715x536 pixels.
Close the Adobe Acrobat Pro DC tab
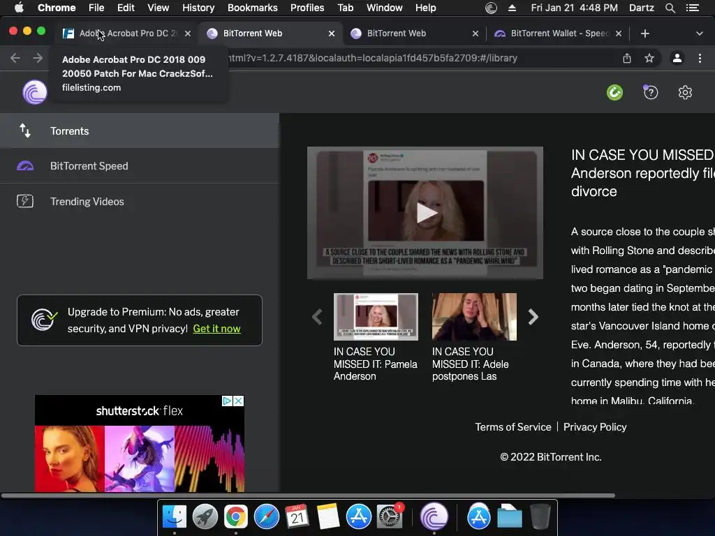click(187, 33)
